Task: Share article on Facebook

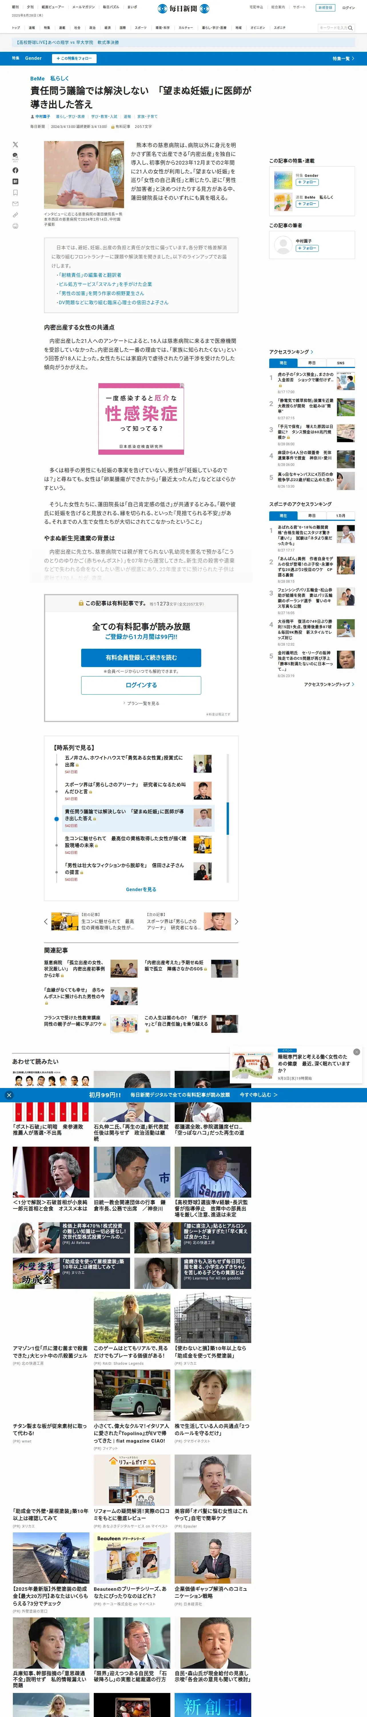Action: (x=15, y=171)
